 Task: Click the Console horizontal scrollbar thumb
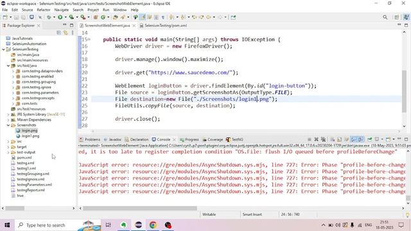[x=140, y=208]
